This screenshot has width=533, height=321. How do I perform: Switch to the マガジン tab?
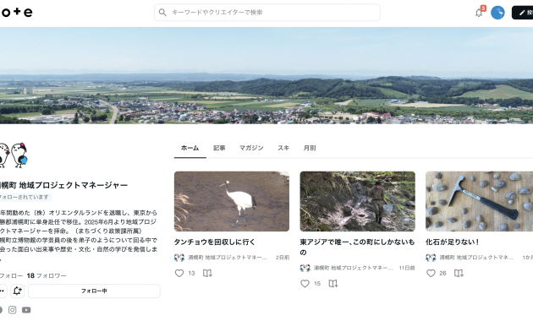[x=251, y=148]
